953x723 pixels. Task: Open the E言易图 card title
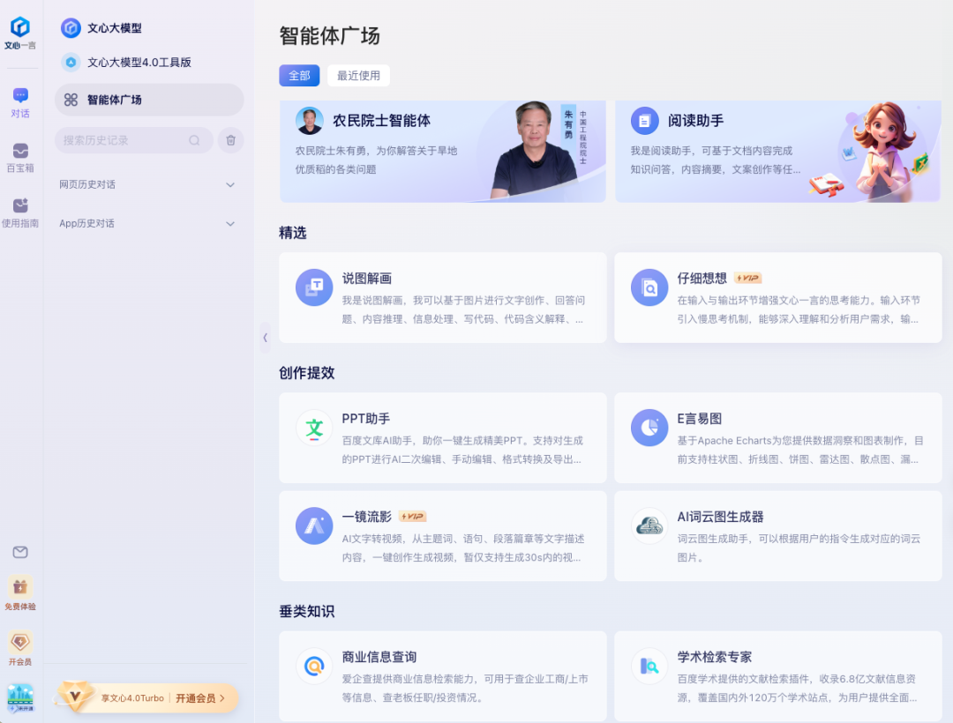point(700,418)
